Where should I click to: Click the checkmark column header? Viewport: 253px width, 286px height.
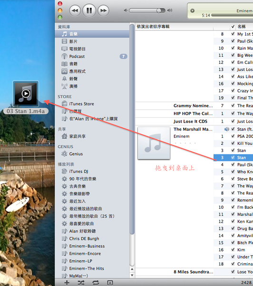coord(233,27)
